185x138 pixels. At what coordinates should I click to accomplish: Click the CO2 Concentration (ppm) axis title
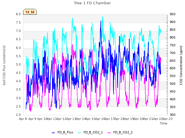pos(181,65)
